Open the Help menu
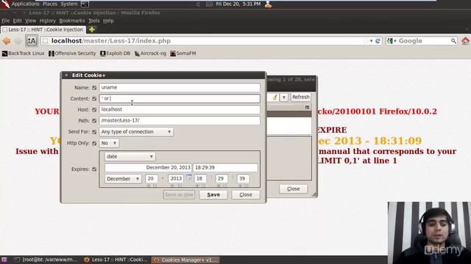Viewport: 471px width, 264px height. click(108, 21)
